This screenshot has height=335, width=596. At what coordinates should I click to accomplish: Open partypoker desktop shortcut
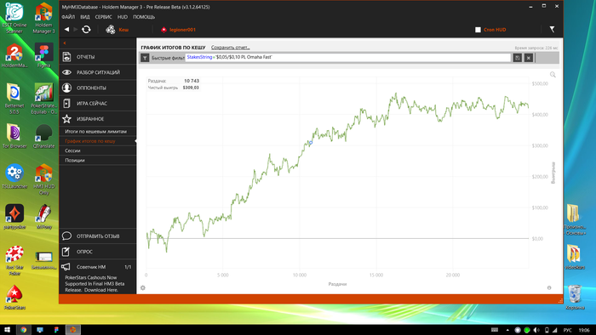click(x=14, y=216)
